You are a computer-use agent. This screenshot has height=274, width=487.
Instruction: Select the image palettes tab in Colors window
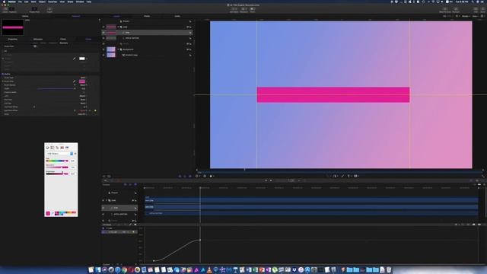pos(62,148)
